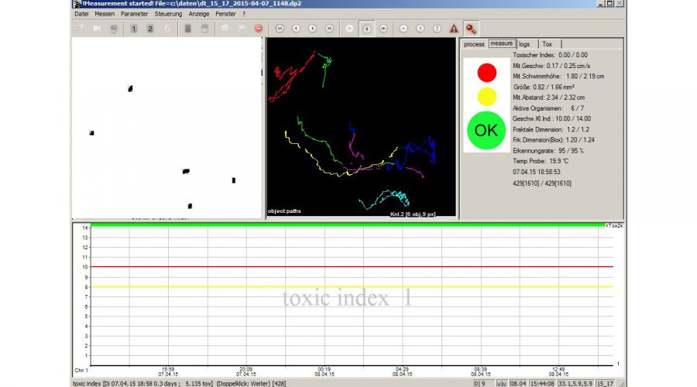Select the measure tab
The image size is (697, 387).
501,43
